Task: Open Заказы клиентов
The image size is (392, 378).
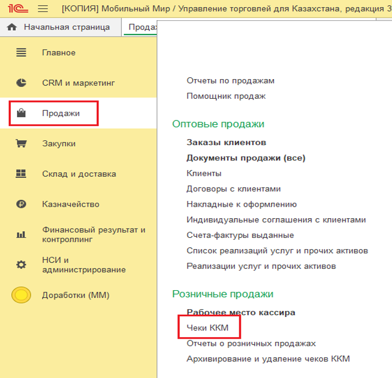Action: (x=226, y=142)
